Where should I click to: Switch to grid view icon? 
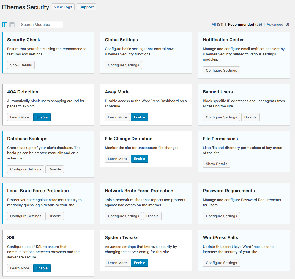(x=5, y=25)
